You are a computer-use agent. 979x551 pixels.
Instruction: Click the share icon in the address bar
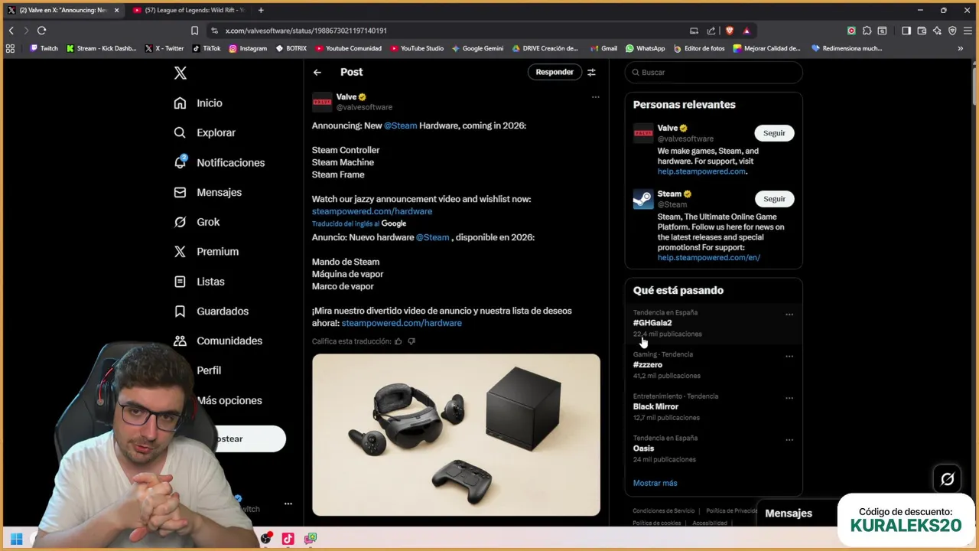pyautogui.click(x=711, y=31)
